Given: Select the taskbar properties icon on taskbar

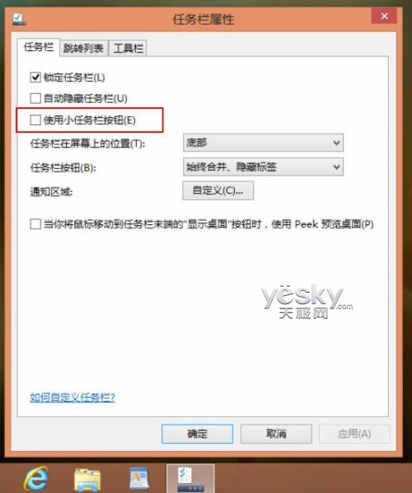Looking at the screenshot, I should point(190,479).
